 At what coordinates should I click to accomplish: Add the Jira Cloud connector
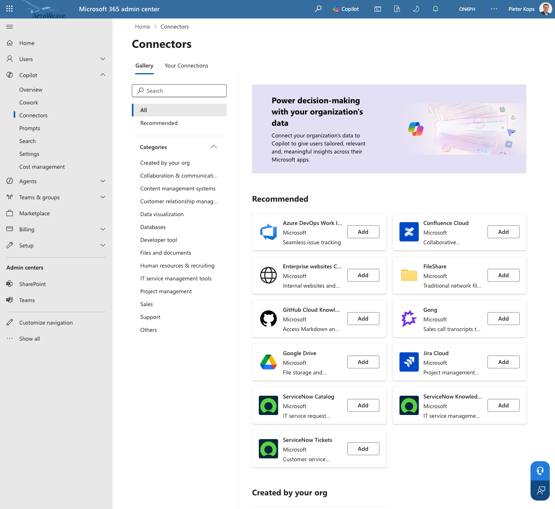(503, 362)
